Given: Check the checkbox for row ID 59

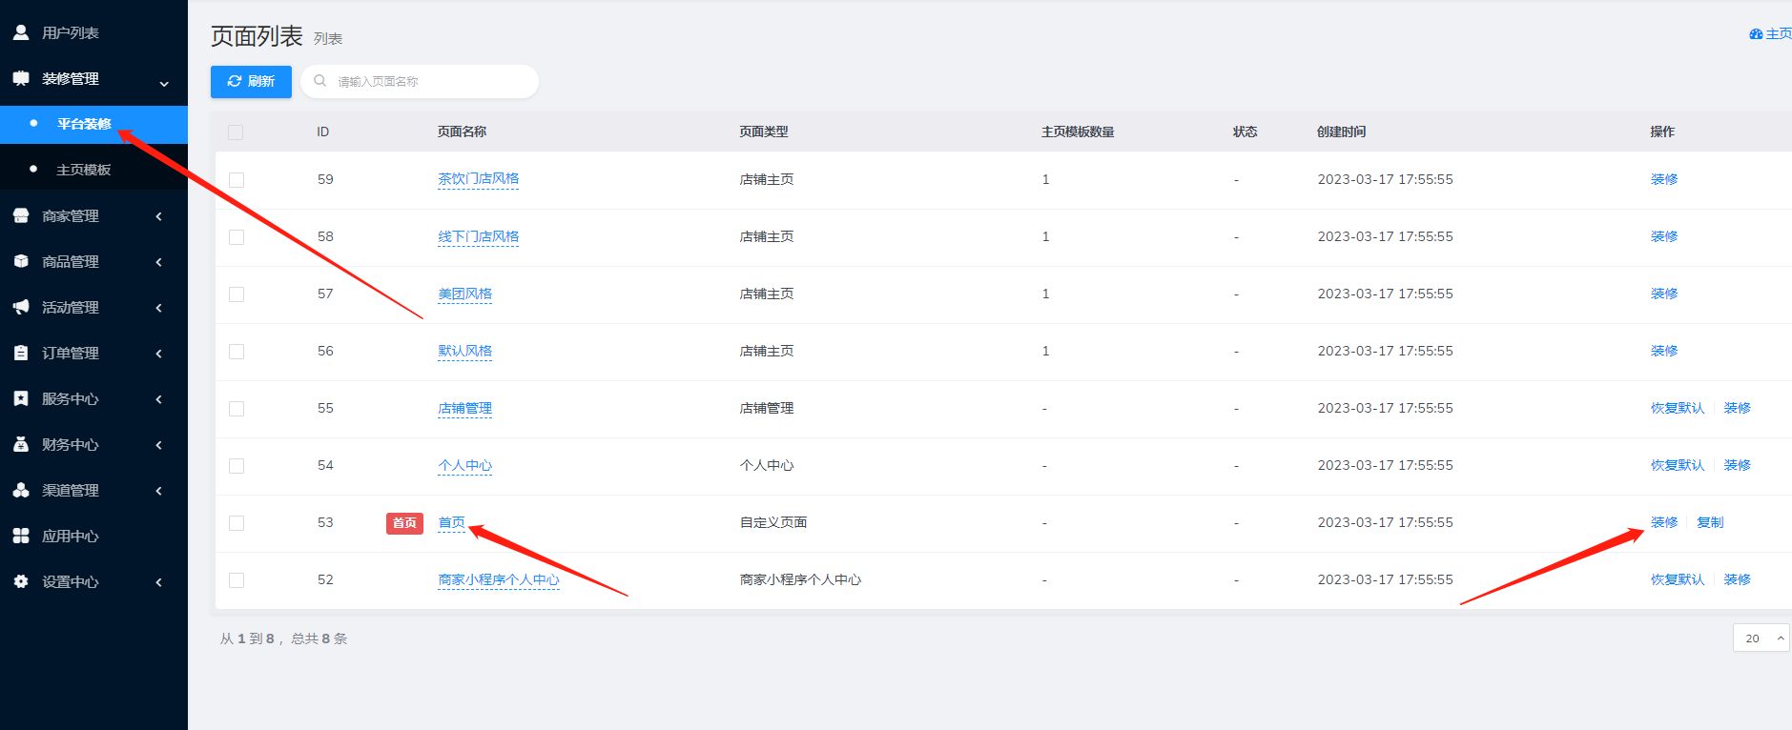Looking at the screenshot, I should 237,180.
